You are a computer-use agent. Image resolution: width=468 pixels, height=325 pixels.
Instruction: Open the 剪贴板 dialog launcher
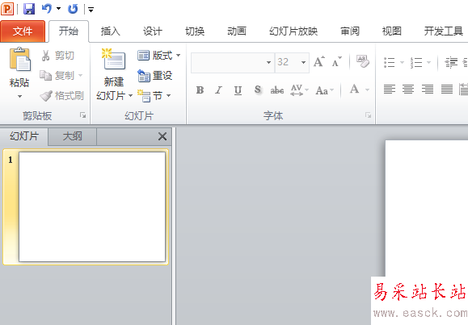[x=82, y=115]
